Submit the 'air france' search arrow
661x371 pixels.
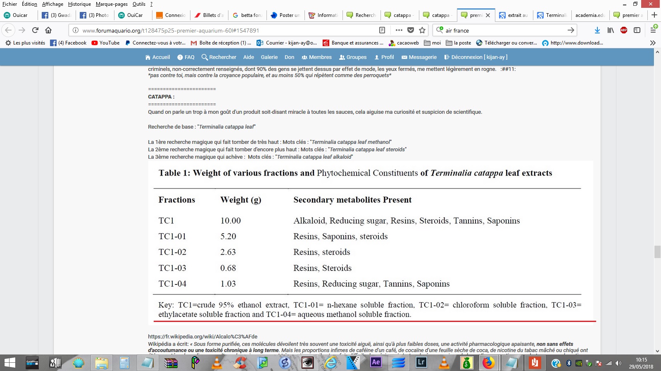tap(571, 30)
